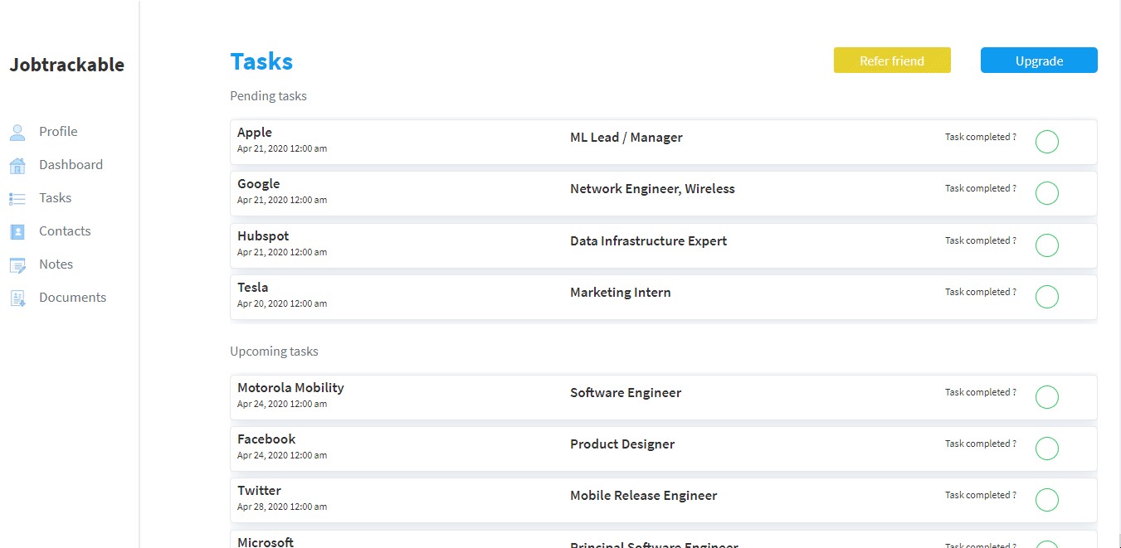The height and width of the screenshot is (548, 1121).
Task: Click the Tesla company name
Action: tap(253, 288)
